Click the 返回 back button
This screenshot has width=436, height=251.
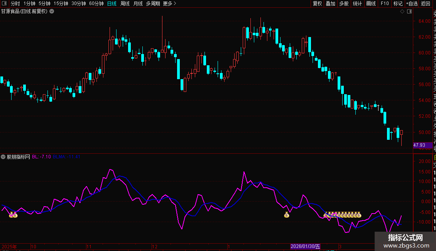pos(426,3)
